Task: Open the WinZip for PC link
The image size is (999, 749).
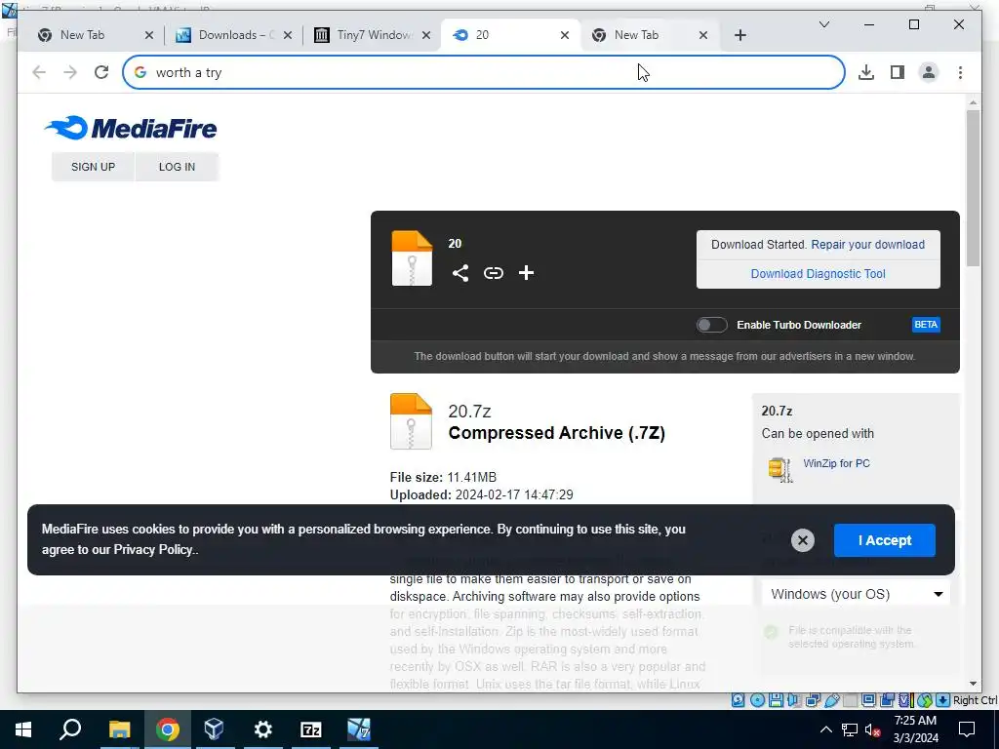Action: (x=836, y=463)
